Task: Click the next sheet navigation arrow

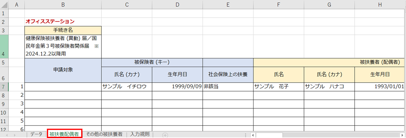Action: pyautogui.click(x=15, y=135)
